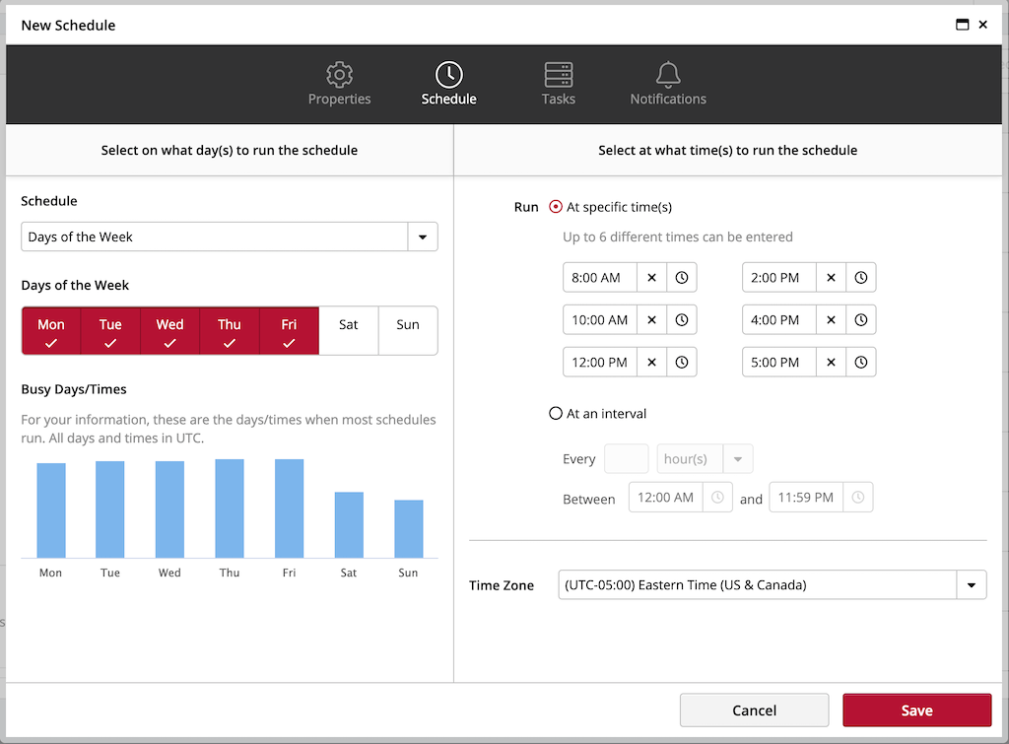Open clock picker for 12:00 PM
The height and width of the screenshot is (744, 1009).
(x=682, y=363)
